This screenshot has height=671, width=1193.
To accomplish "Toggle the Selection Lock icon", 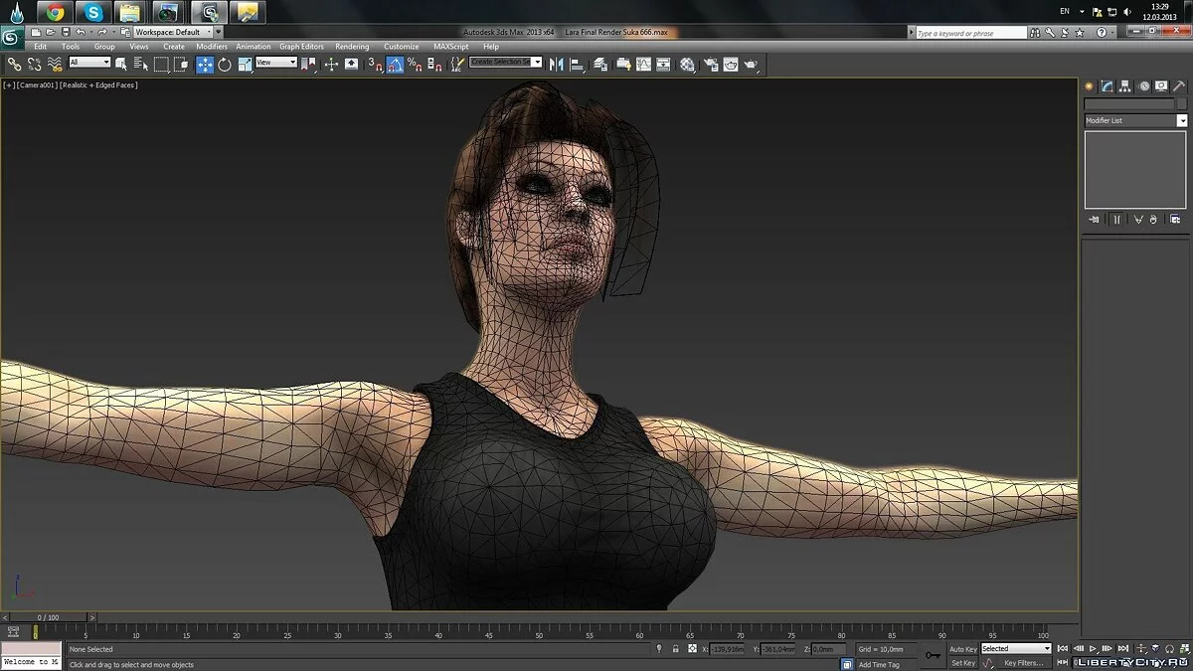I will [x=676, y=649].
